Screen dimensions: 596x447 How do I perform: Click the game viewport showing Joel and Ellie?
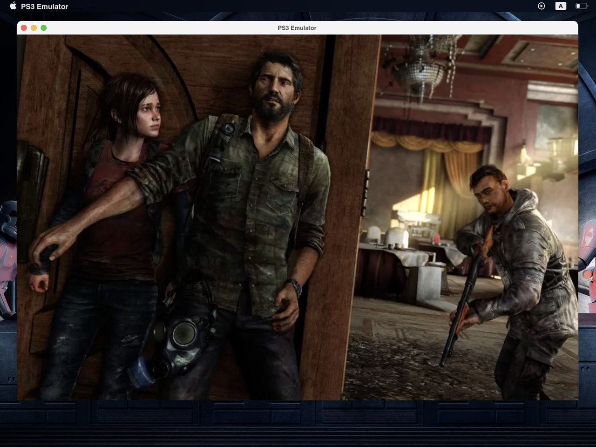[x=298, y=217]
